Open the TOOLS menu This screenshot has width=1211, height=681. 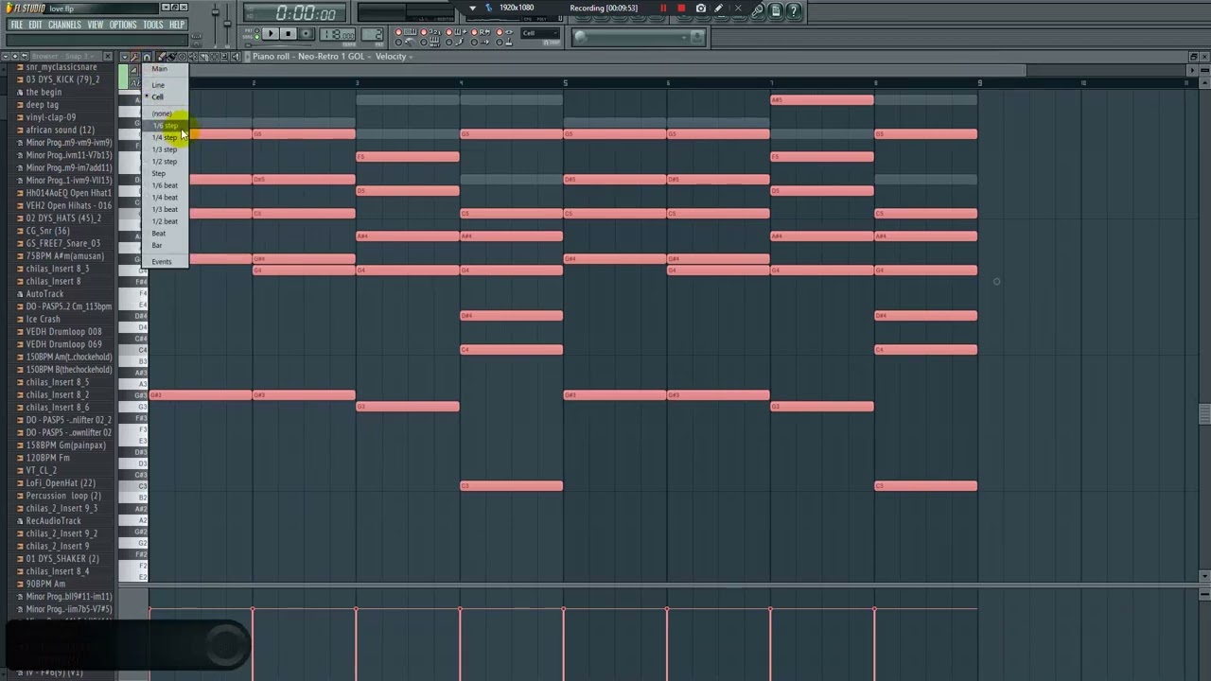[x=153, y=25]
